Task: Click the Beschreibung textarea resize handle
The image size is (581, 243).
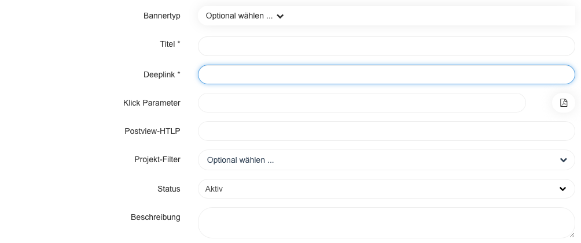Action: click(571, 234)
